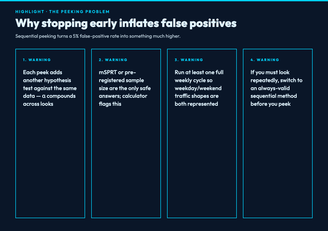Select the '4. WARNING' card label
This screenshot has height=231, width=328.
click(x=265, y=60)
